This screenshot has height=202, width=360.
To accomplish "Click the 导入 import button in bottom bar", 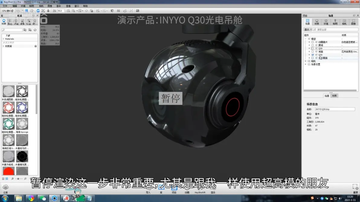I will [148, 190].
